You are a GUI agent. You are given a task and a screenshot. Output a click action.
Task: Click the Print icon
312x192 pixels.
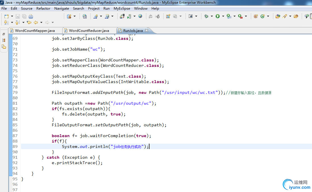(x=31, y=16)
